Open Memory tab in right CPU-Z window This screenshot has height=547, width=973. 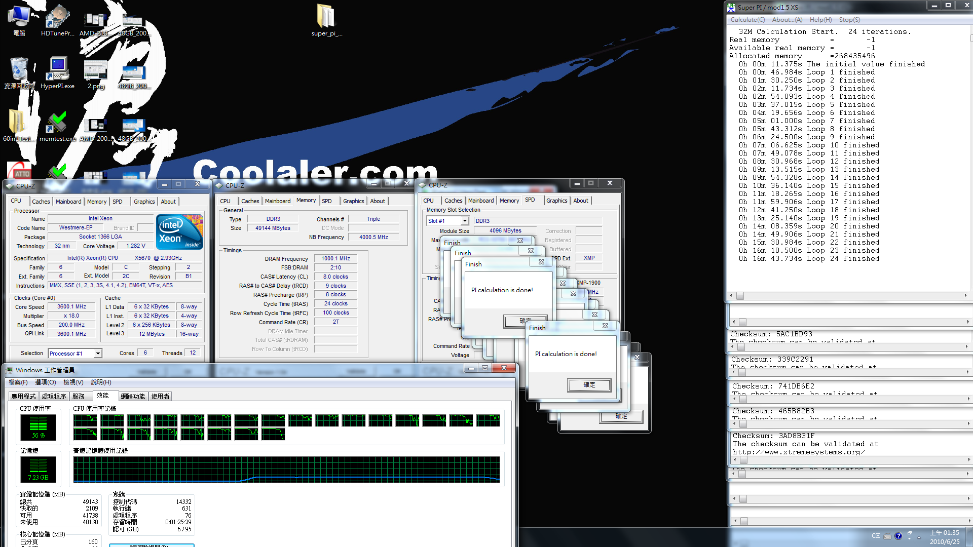[x=509, y=201]
